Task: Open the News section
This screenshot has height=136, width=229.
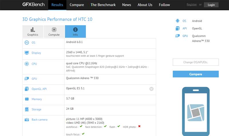Action: tap(127, 5)
